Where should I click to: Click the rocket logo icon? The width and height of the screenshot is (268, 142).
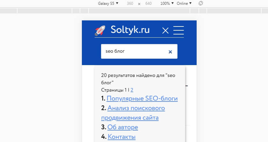[x=100, y=31]
